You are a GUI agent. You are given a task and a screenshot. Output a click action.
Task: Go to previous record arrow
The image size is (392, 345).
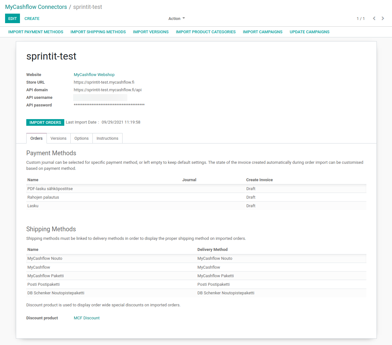pyautogui.click(x=374, y=18)
